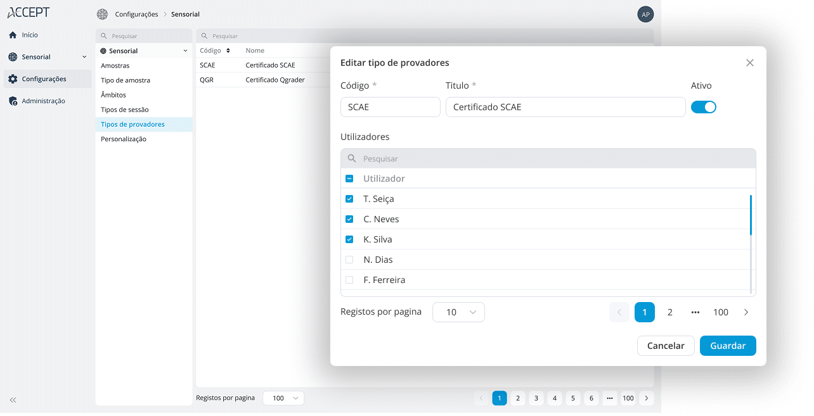Click the Administração shield icon
The height and width of the screenshot is (416, 814).
coord(13,101)
